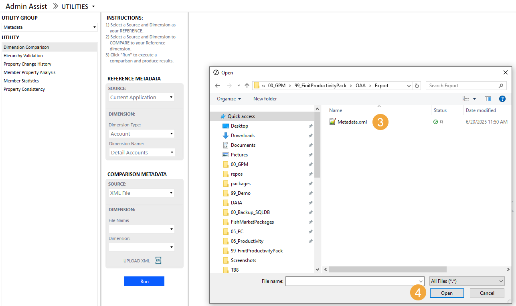
Task: Click the Back arrow in Open dialog
Action: (x=217, y=86)
